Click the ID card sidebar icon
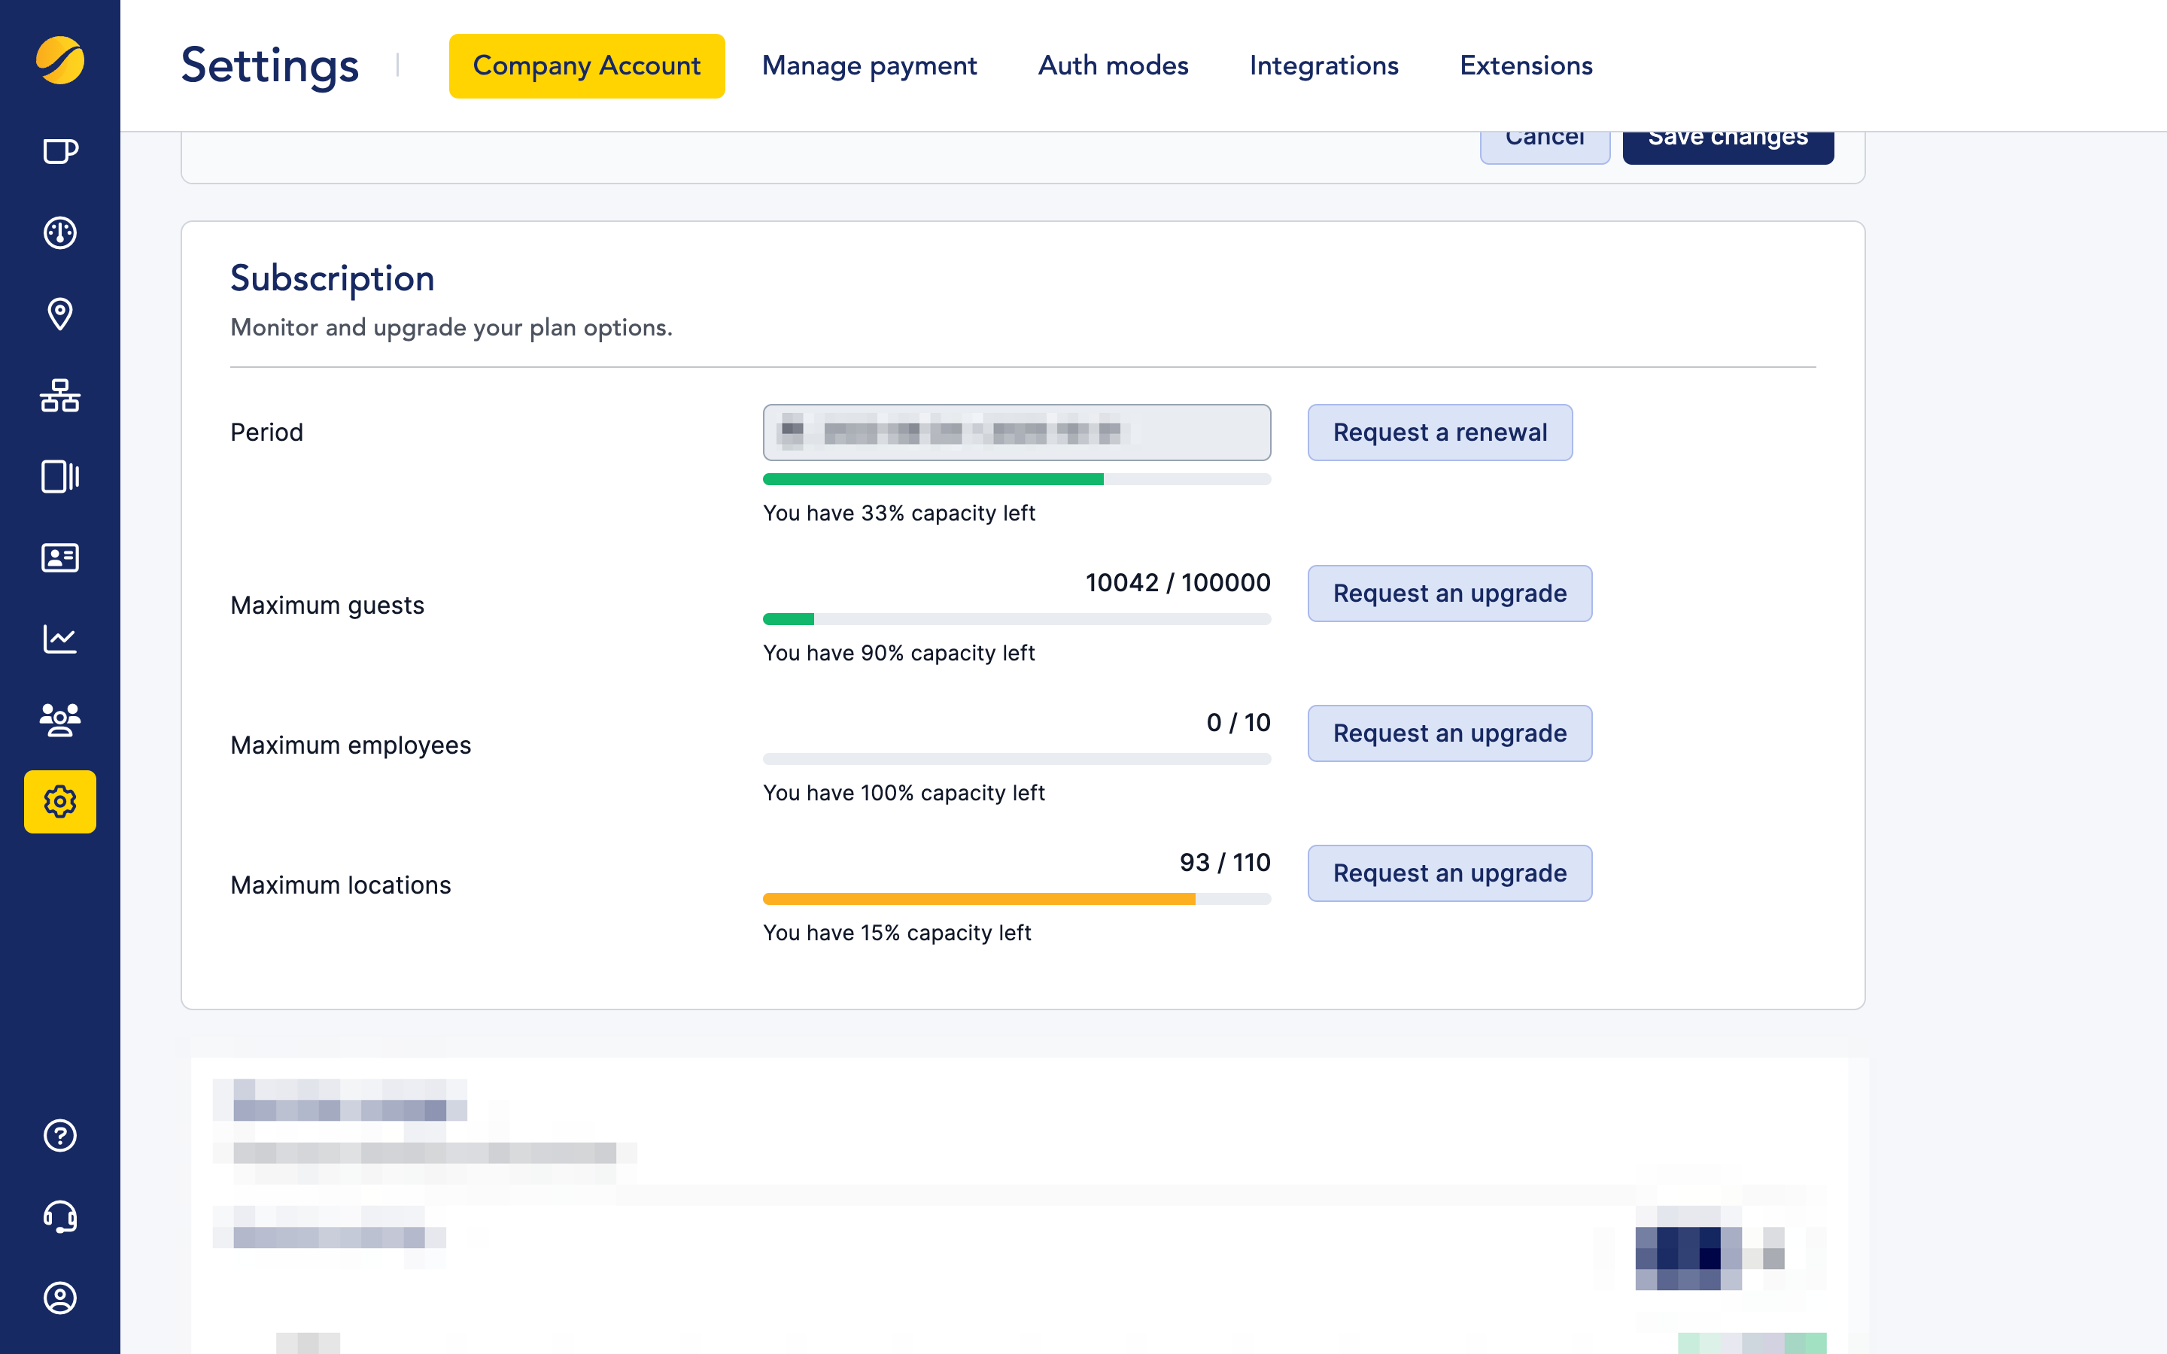The height and width of the screenshot is (1354, 2167). click(x=60, y=558)
